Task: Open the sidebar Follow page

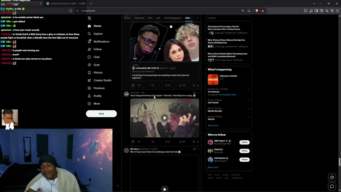Action: pos(95,49)
